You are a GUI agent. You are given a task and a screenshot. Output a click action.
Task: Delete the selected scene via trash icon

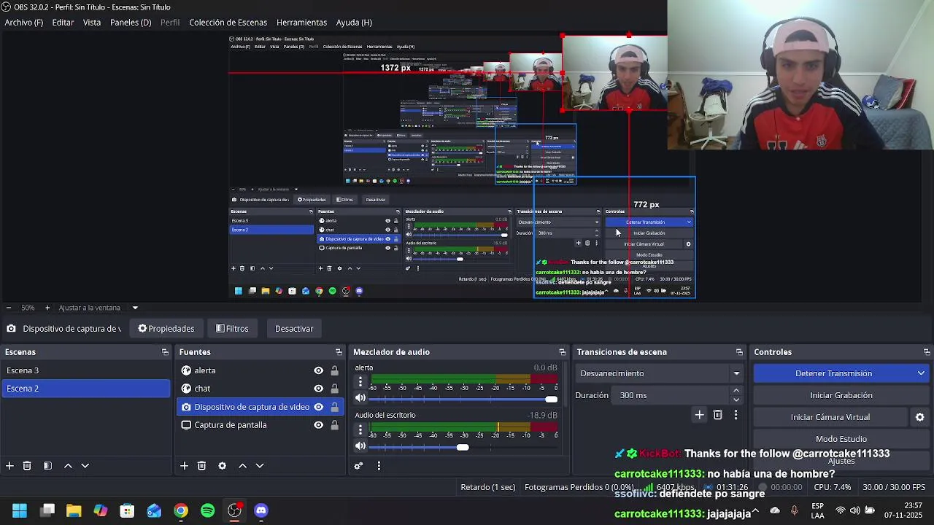pyautogui.click(x=27, y=465)
